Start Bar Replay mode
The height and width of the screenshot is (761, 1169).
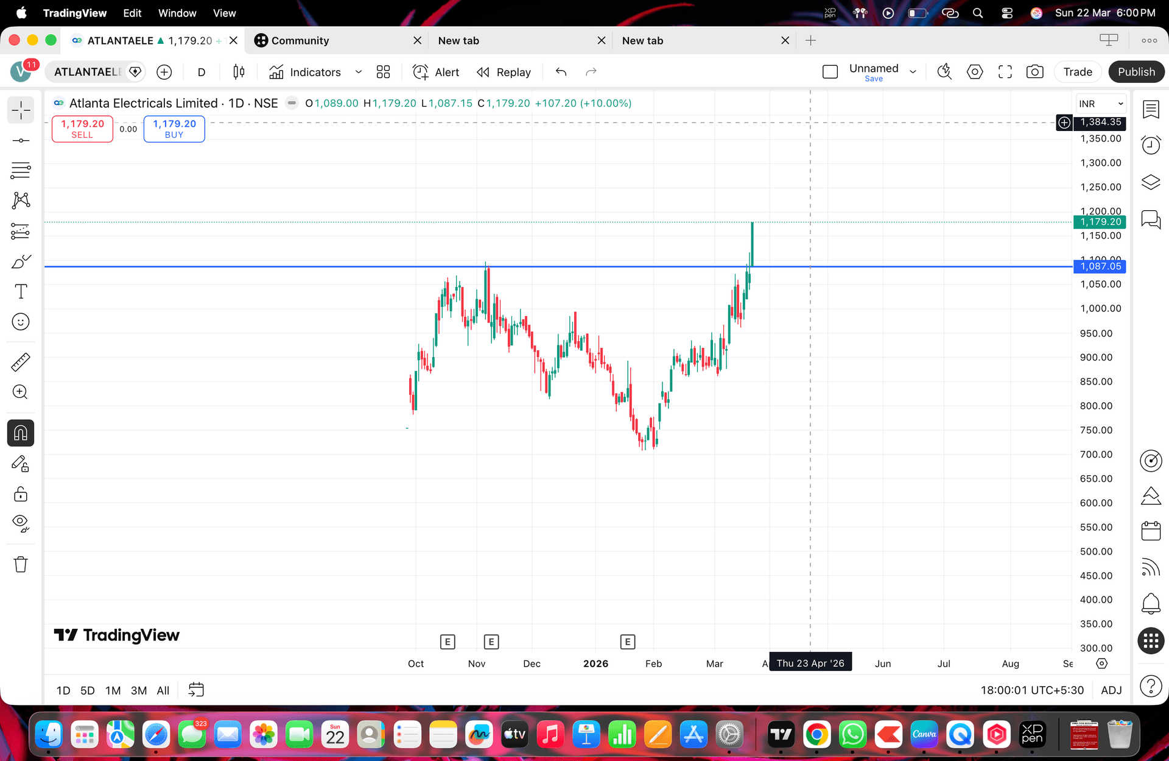[x=504, y=72]
